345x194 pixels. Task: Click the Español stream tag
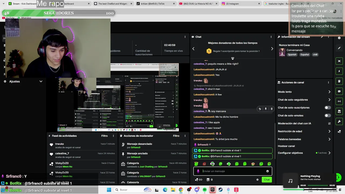pyautogui.click(x=305, y=55)
